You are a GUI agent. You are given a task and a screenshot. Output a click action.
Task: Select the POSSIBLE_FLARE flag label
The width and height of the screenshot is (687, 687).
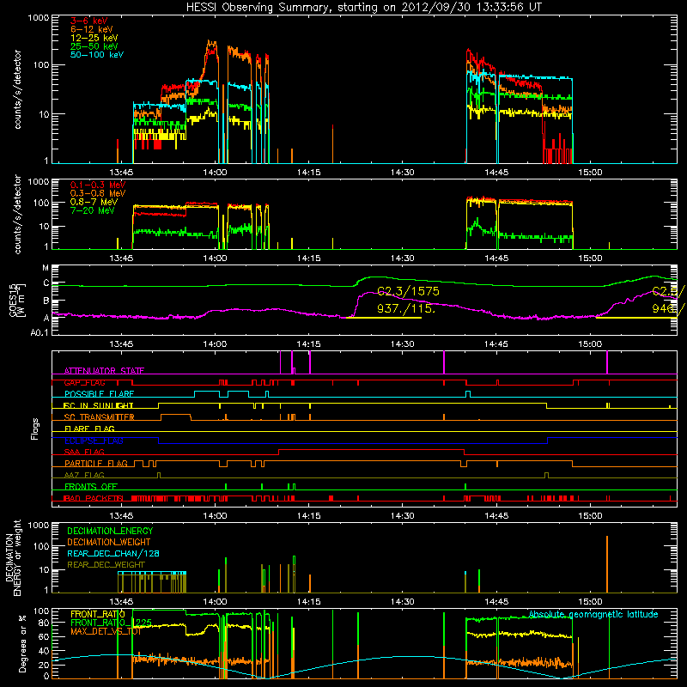coord(99,394)
